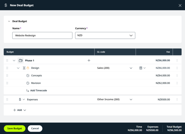Click the dollar icon on Expenses row

point(20,100)
